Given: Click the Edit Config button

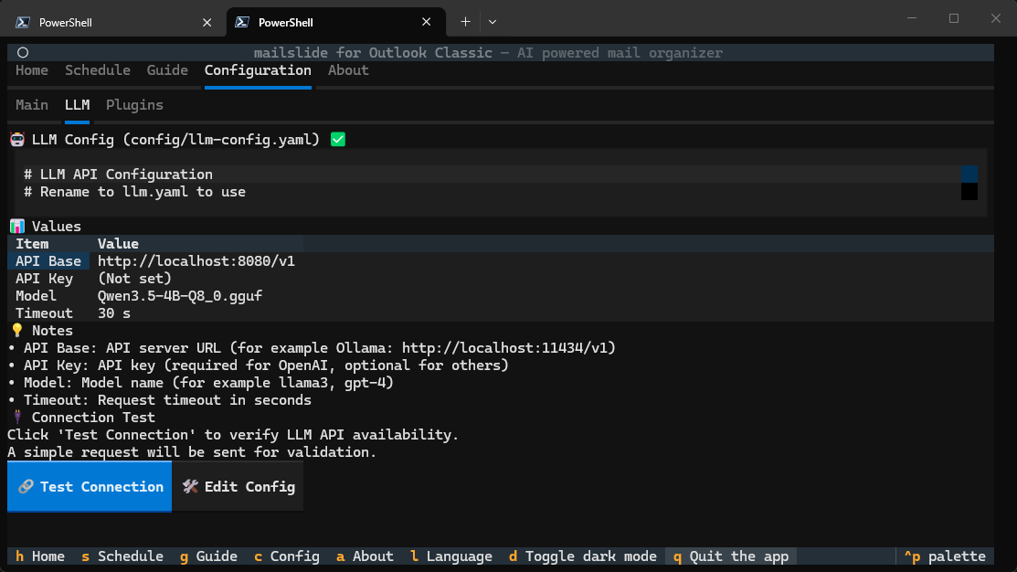Looking at the screenshot, I should (x=238, y=487).
